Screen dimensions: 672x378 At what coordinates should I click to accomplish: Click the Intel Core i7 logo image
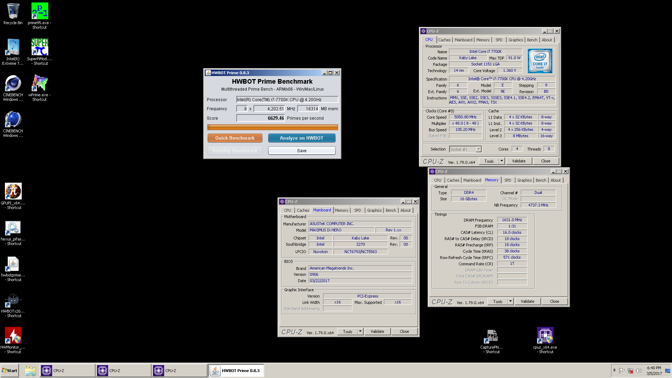(540, 61)
